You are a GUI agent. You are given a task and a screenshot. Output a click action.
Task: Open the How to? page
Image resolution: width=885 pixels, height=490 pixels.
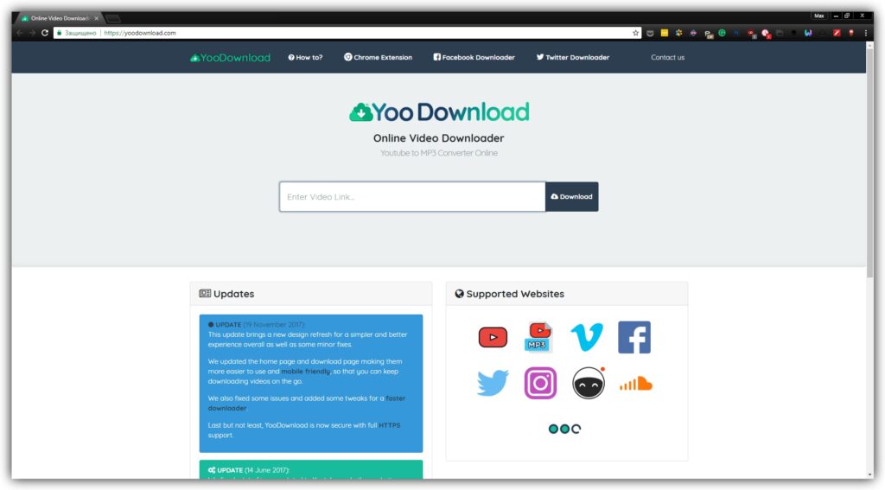point(305,58)
